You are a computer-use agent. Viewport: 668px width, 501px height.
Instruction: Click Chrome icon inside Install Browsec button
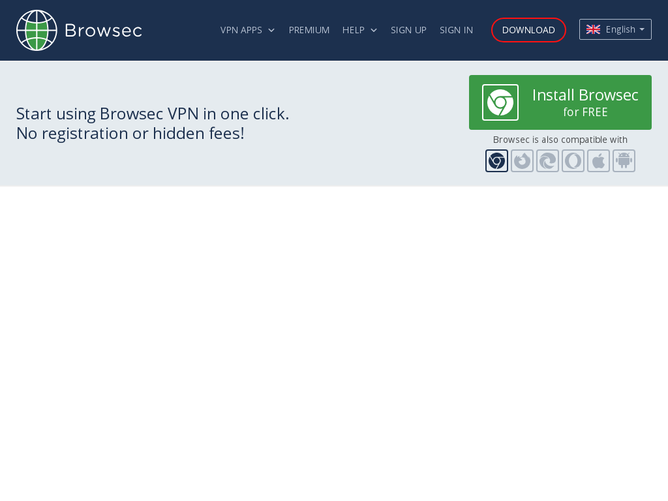tap(500, 102)
